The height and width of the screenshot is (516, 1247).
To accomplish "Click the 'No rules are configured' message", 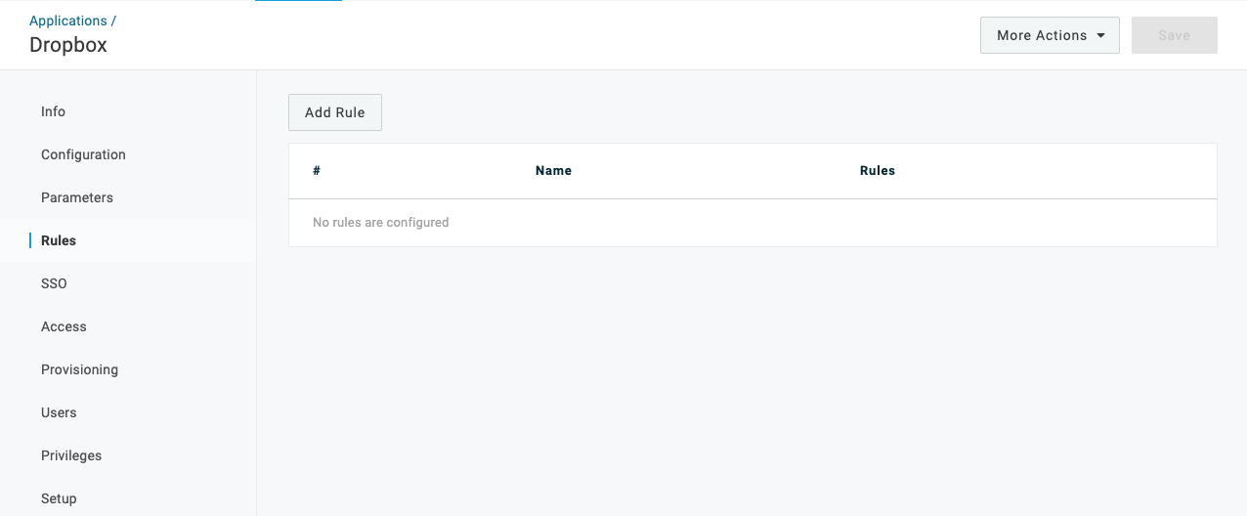I will [x=381, y=223].
